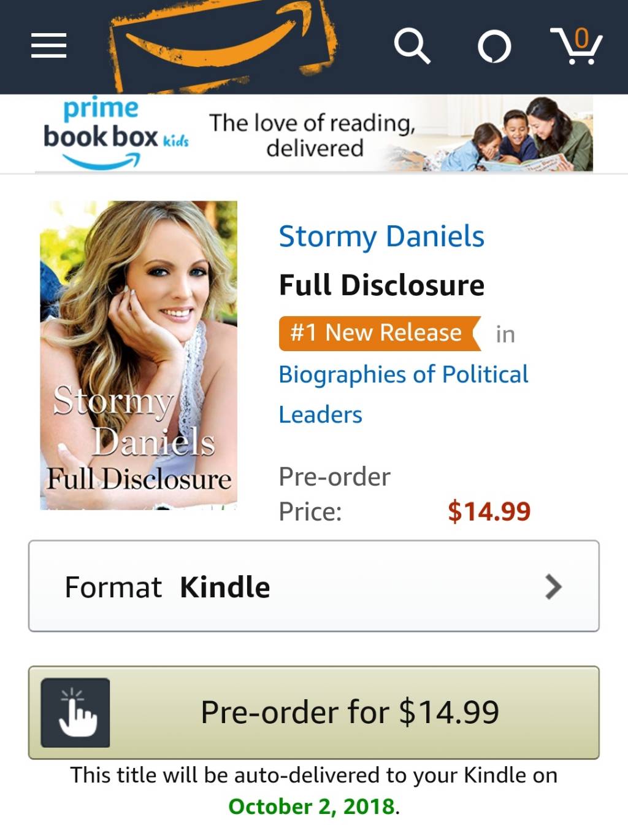The height and width of the screenshot is (825, 628).
Task: Tap the $14.99 pre-order price
Action: tap(489, 511)
